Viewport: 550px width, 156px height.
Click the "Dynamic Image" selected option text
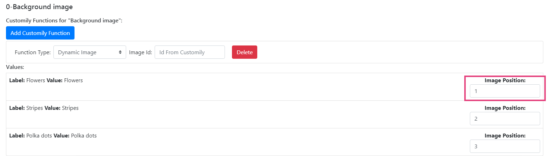(77, 52)
